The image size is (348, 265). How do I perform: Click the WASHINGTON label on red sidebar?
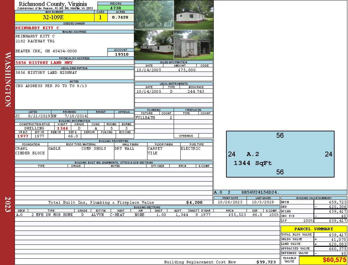pyautogui.click(x=8, y=79)
